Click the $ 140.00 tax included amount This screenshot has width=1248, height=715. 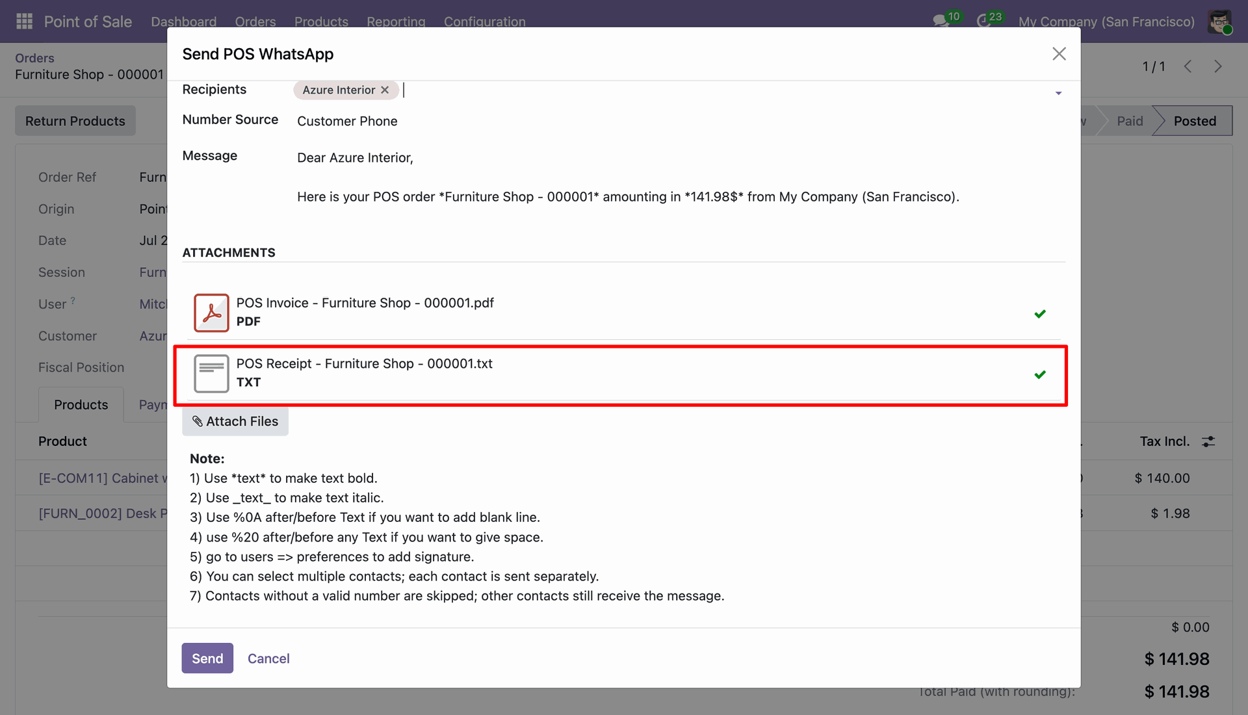[x=1162, y=478]
